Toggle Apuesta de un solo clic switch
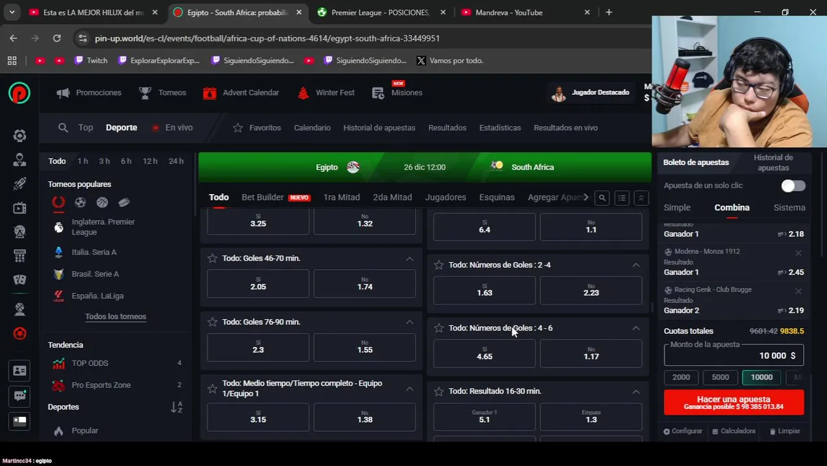This screenshot has height=466, width=827. [793, 186]
